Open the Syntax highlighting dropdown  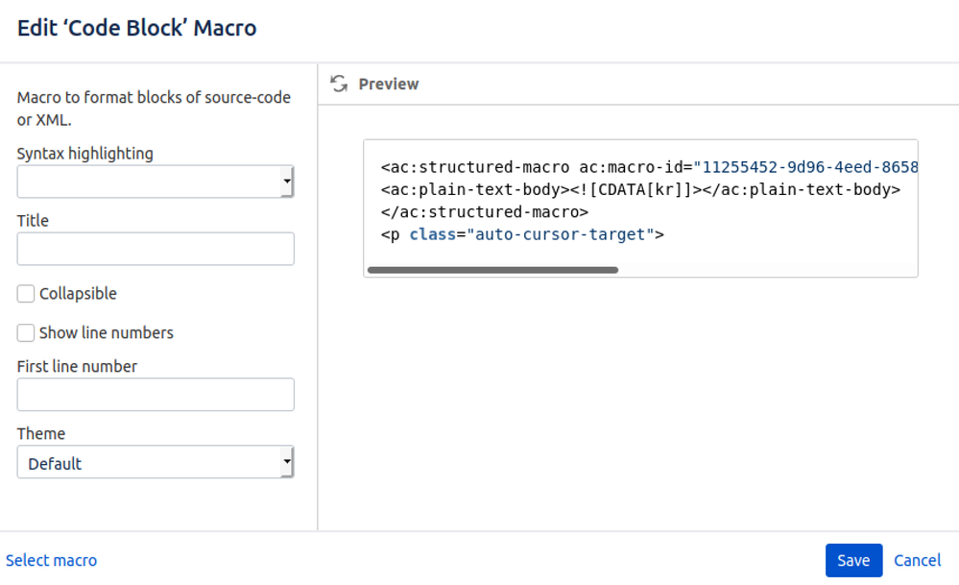pos(154,182)
